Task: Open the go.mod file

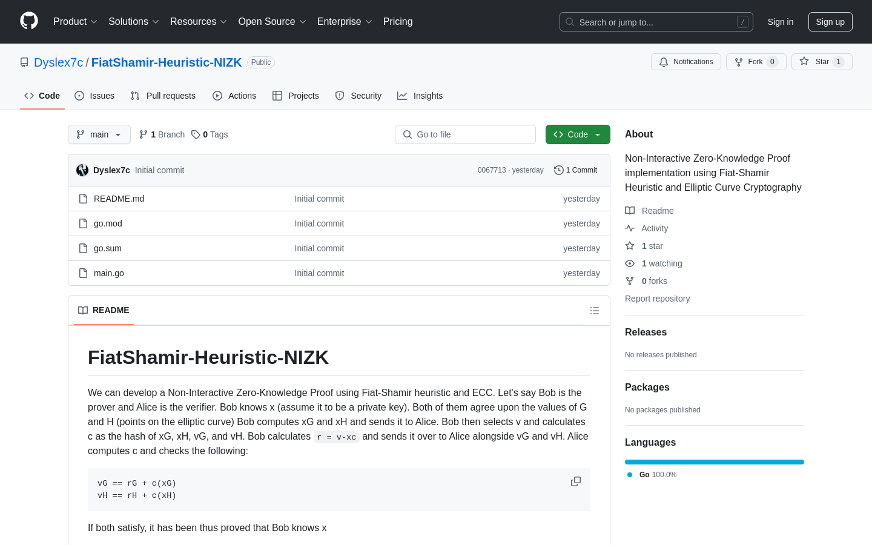Action: (108, 223)
